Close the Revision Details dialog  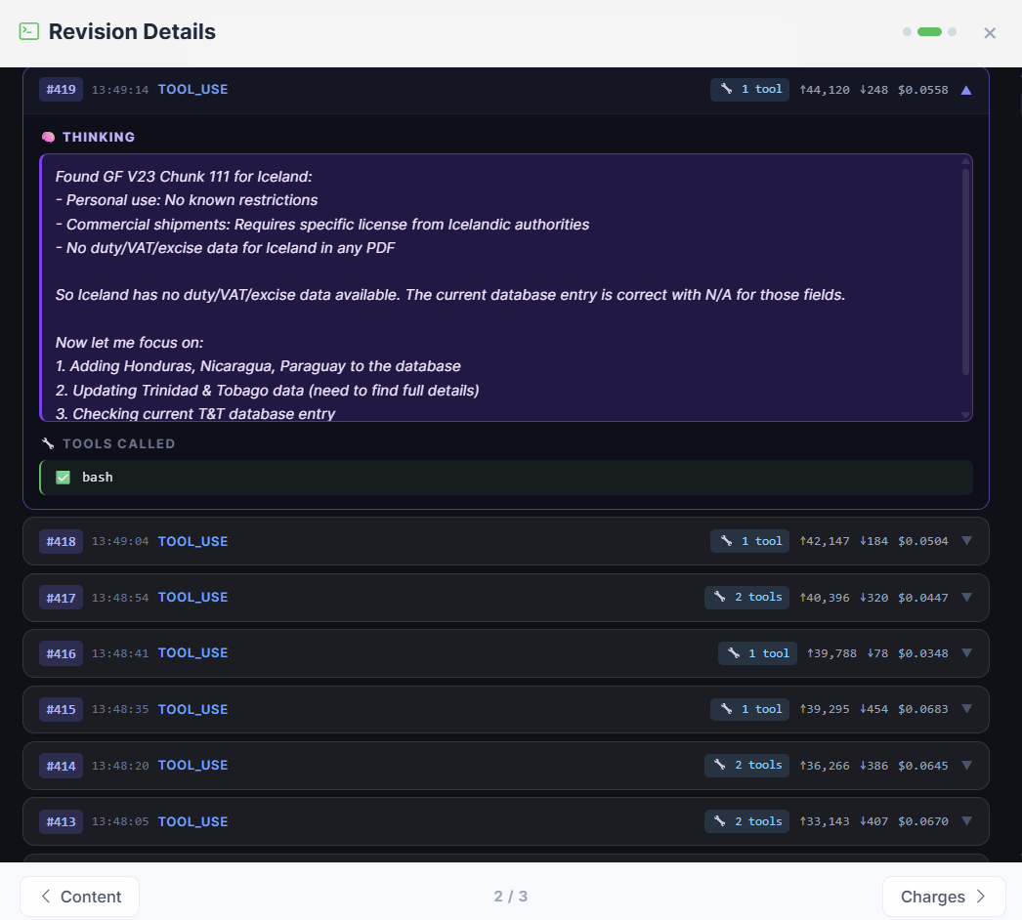[990, 32]
